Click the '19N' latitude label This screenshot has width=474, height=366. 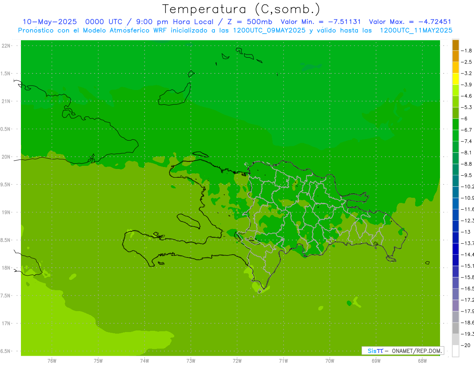[x=6, y=212]
